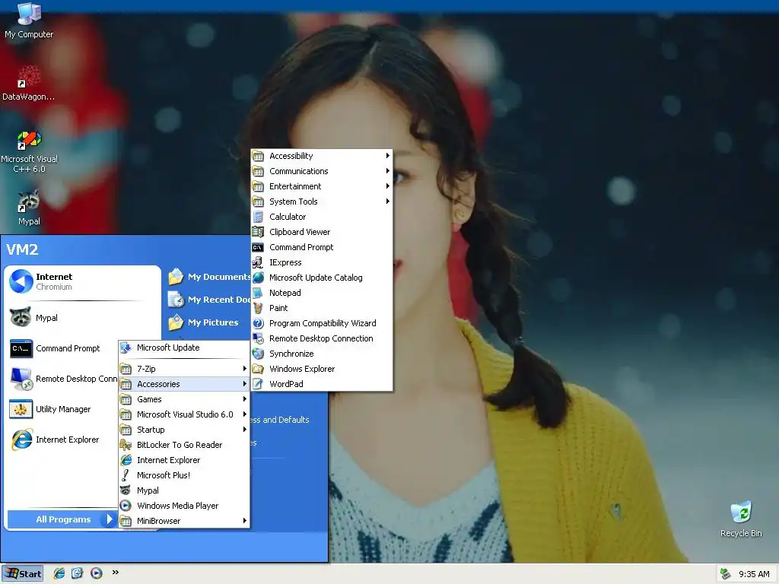Open Internet Explorer in All Programs list

[x=184, y=460]
